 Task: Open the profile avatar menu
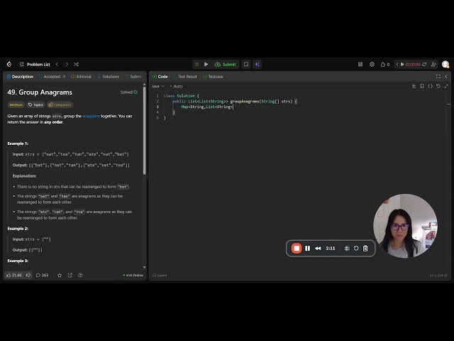tap(445, 65)
